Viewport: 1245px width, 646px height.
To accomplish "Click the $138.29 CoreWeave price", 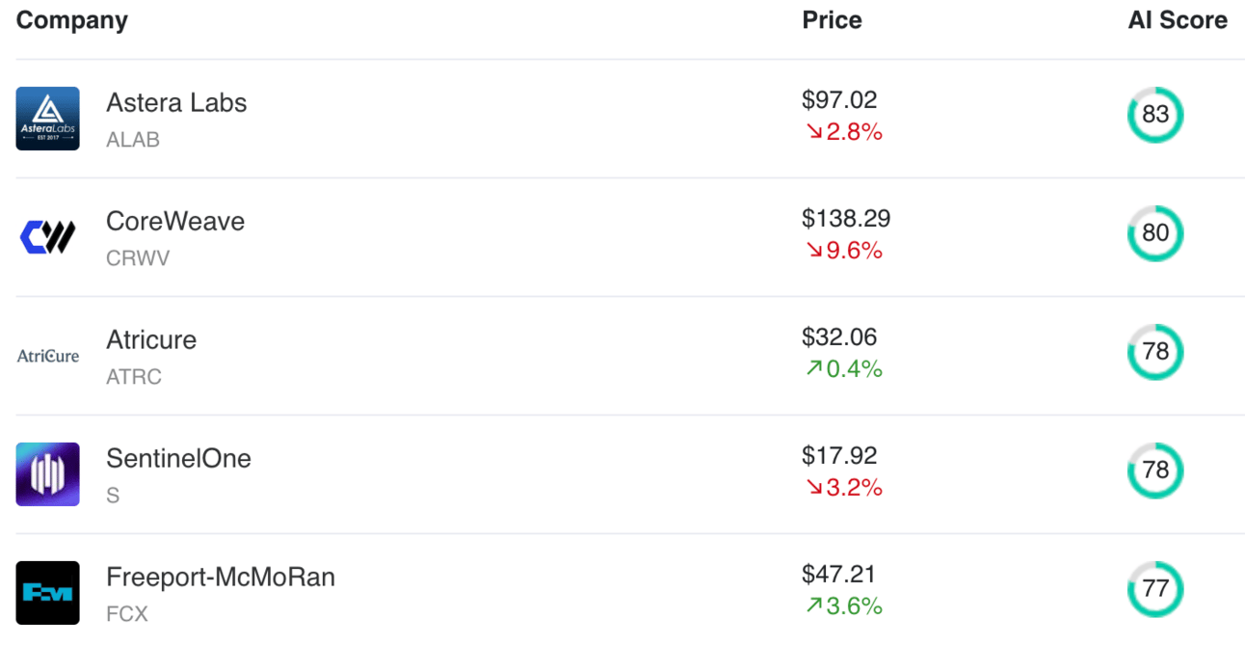I will pyautogui.click(x=846, y=219).
